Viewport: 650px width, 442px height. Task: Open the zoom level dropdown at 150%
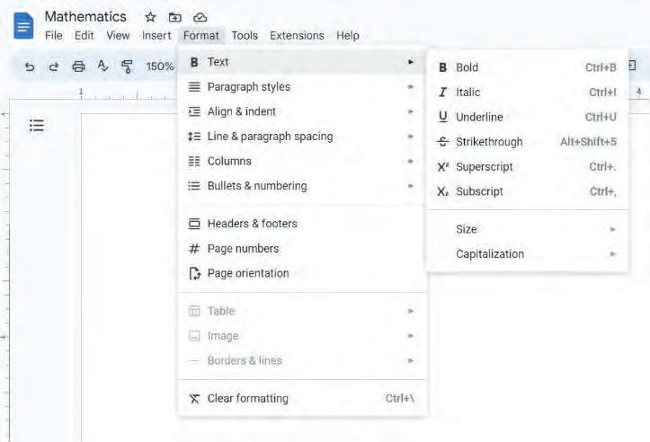coord(160,66)
